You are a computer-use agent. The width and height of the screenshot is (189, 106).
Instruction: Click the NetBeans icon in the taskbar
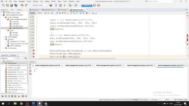point(40,104)
